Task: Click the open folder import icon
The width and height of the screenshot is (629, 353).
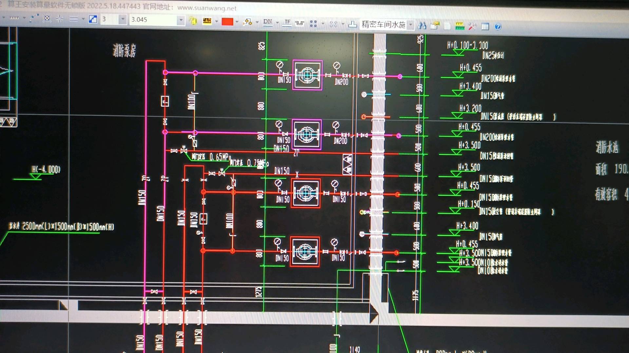Action: 435,26
